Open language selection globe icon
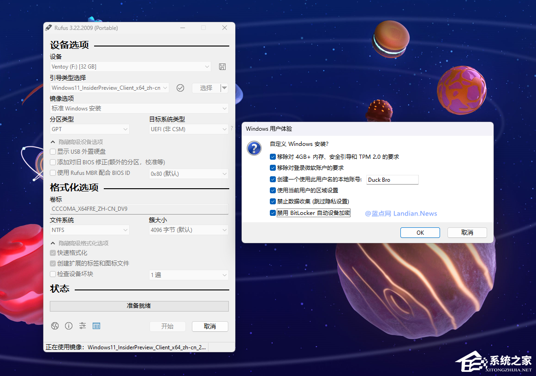Viewport: 536px width, 376px height. click(x=55, y=326)
